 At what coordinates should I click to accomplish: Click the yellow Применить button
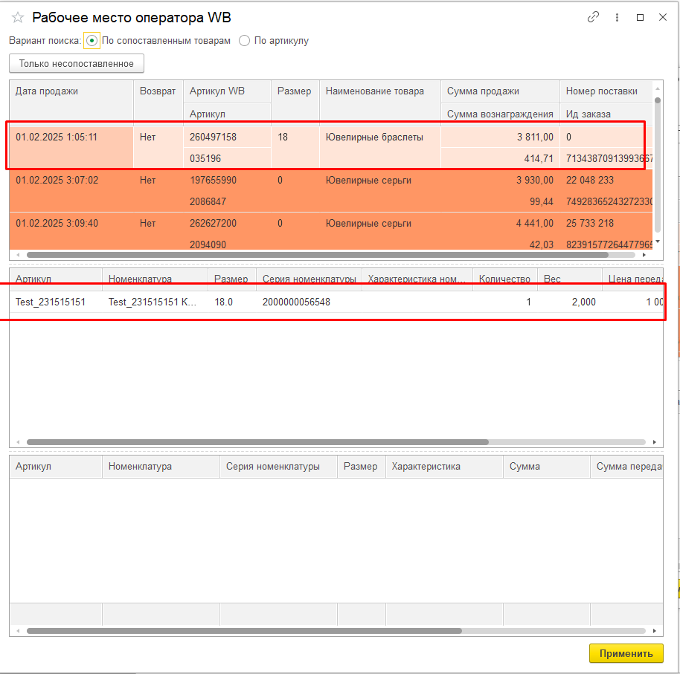pos(626,654)
